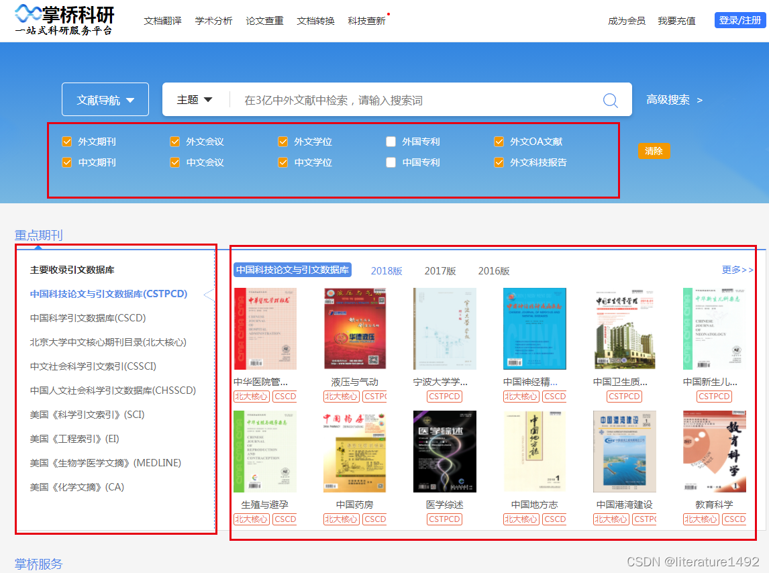Select 北京大学中文核心期刊目录(北大核心) in sidebar
The image size is (769, 573).
tap(108, 342)
